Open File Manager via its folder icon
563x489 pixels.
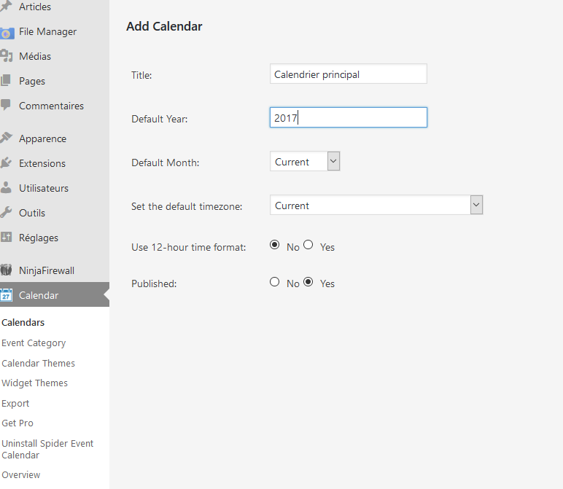pos(6,33)
